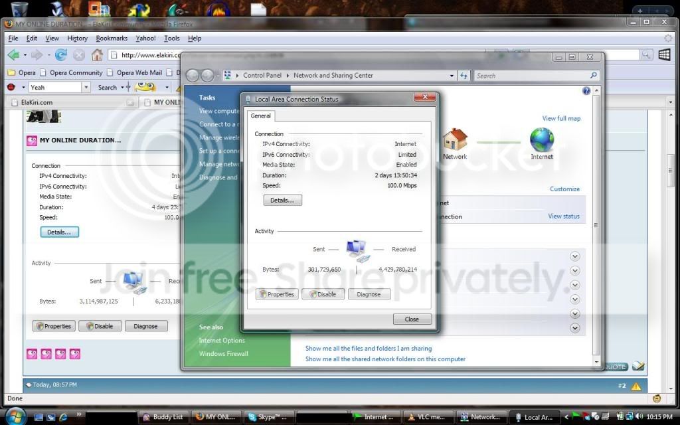
Task: Go back in the Control Panel window
Action: click(192, 76)
